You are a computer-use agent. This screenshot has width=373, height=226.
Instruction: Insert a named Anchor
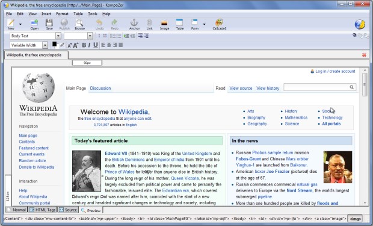(x=134, y=24)
